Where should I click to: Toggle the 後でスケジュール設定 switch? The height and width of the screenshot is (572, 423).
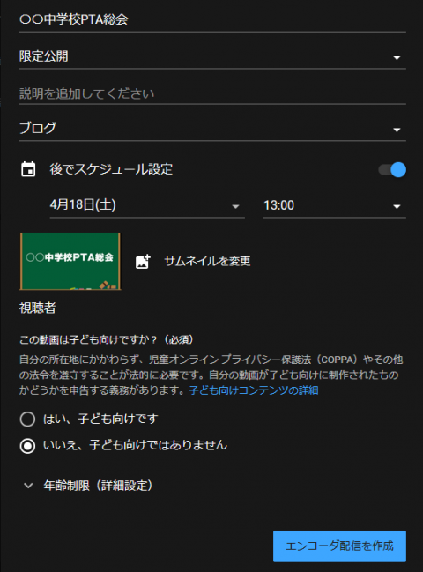tap(392, 169)
